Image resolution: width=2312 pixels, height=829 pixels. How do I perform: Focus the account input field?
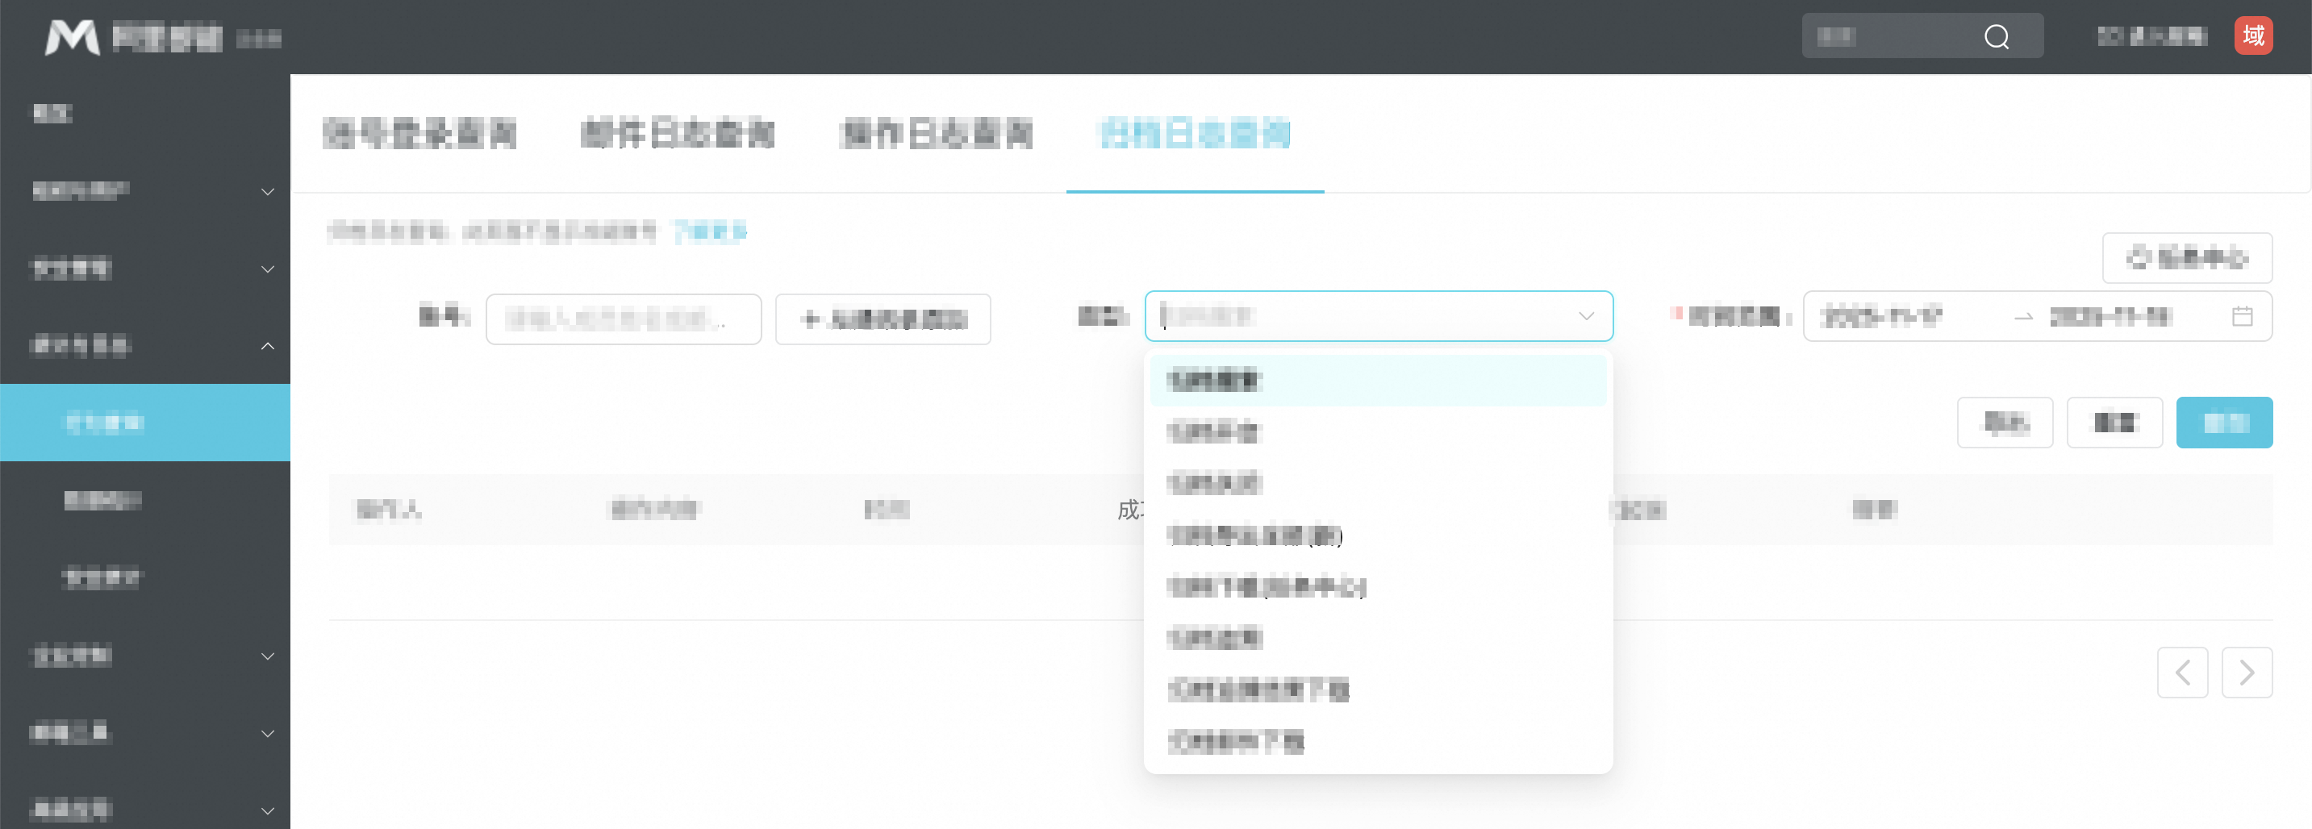(624, 319)
